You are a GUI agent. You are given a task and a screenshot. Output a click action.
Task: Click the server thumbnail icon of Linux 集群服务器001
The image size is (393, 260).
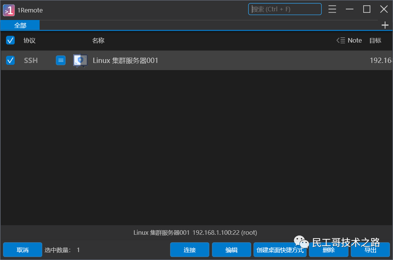click(x=80, y=60)
